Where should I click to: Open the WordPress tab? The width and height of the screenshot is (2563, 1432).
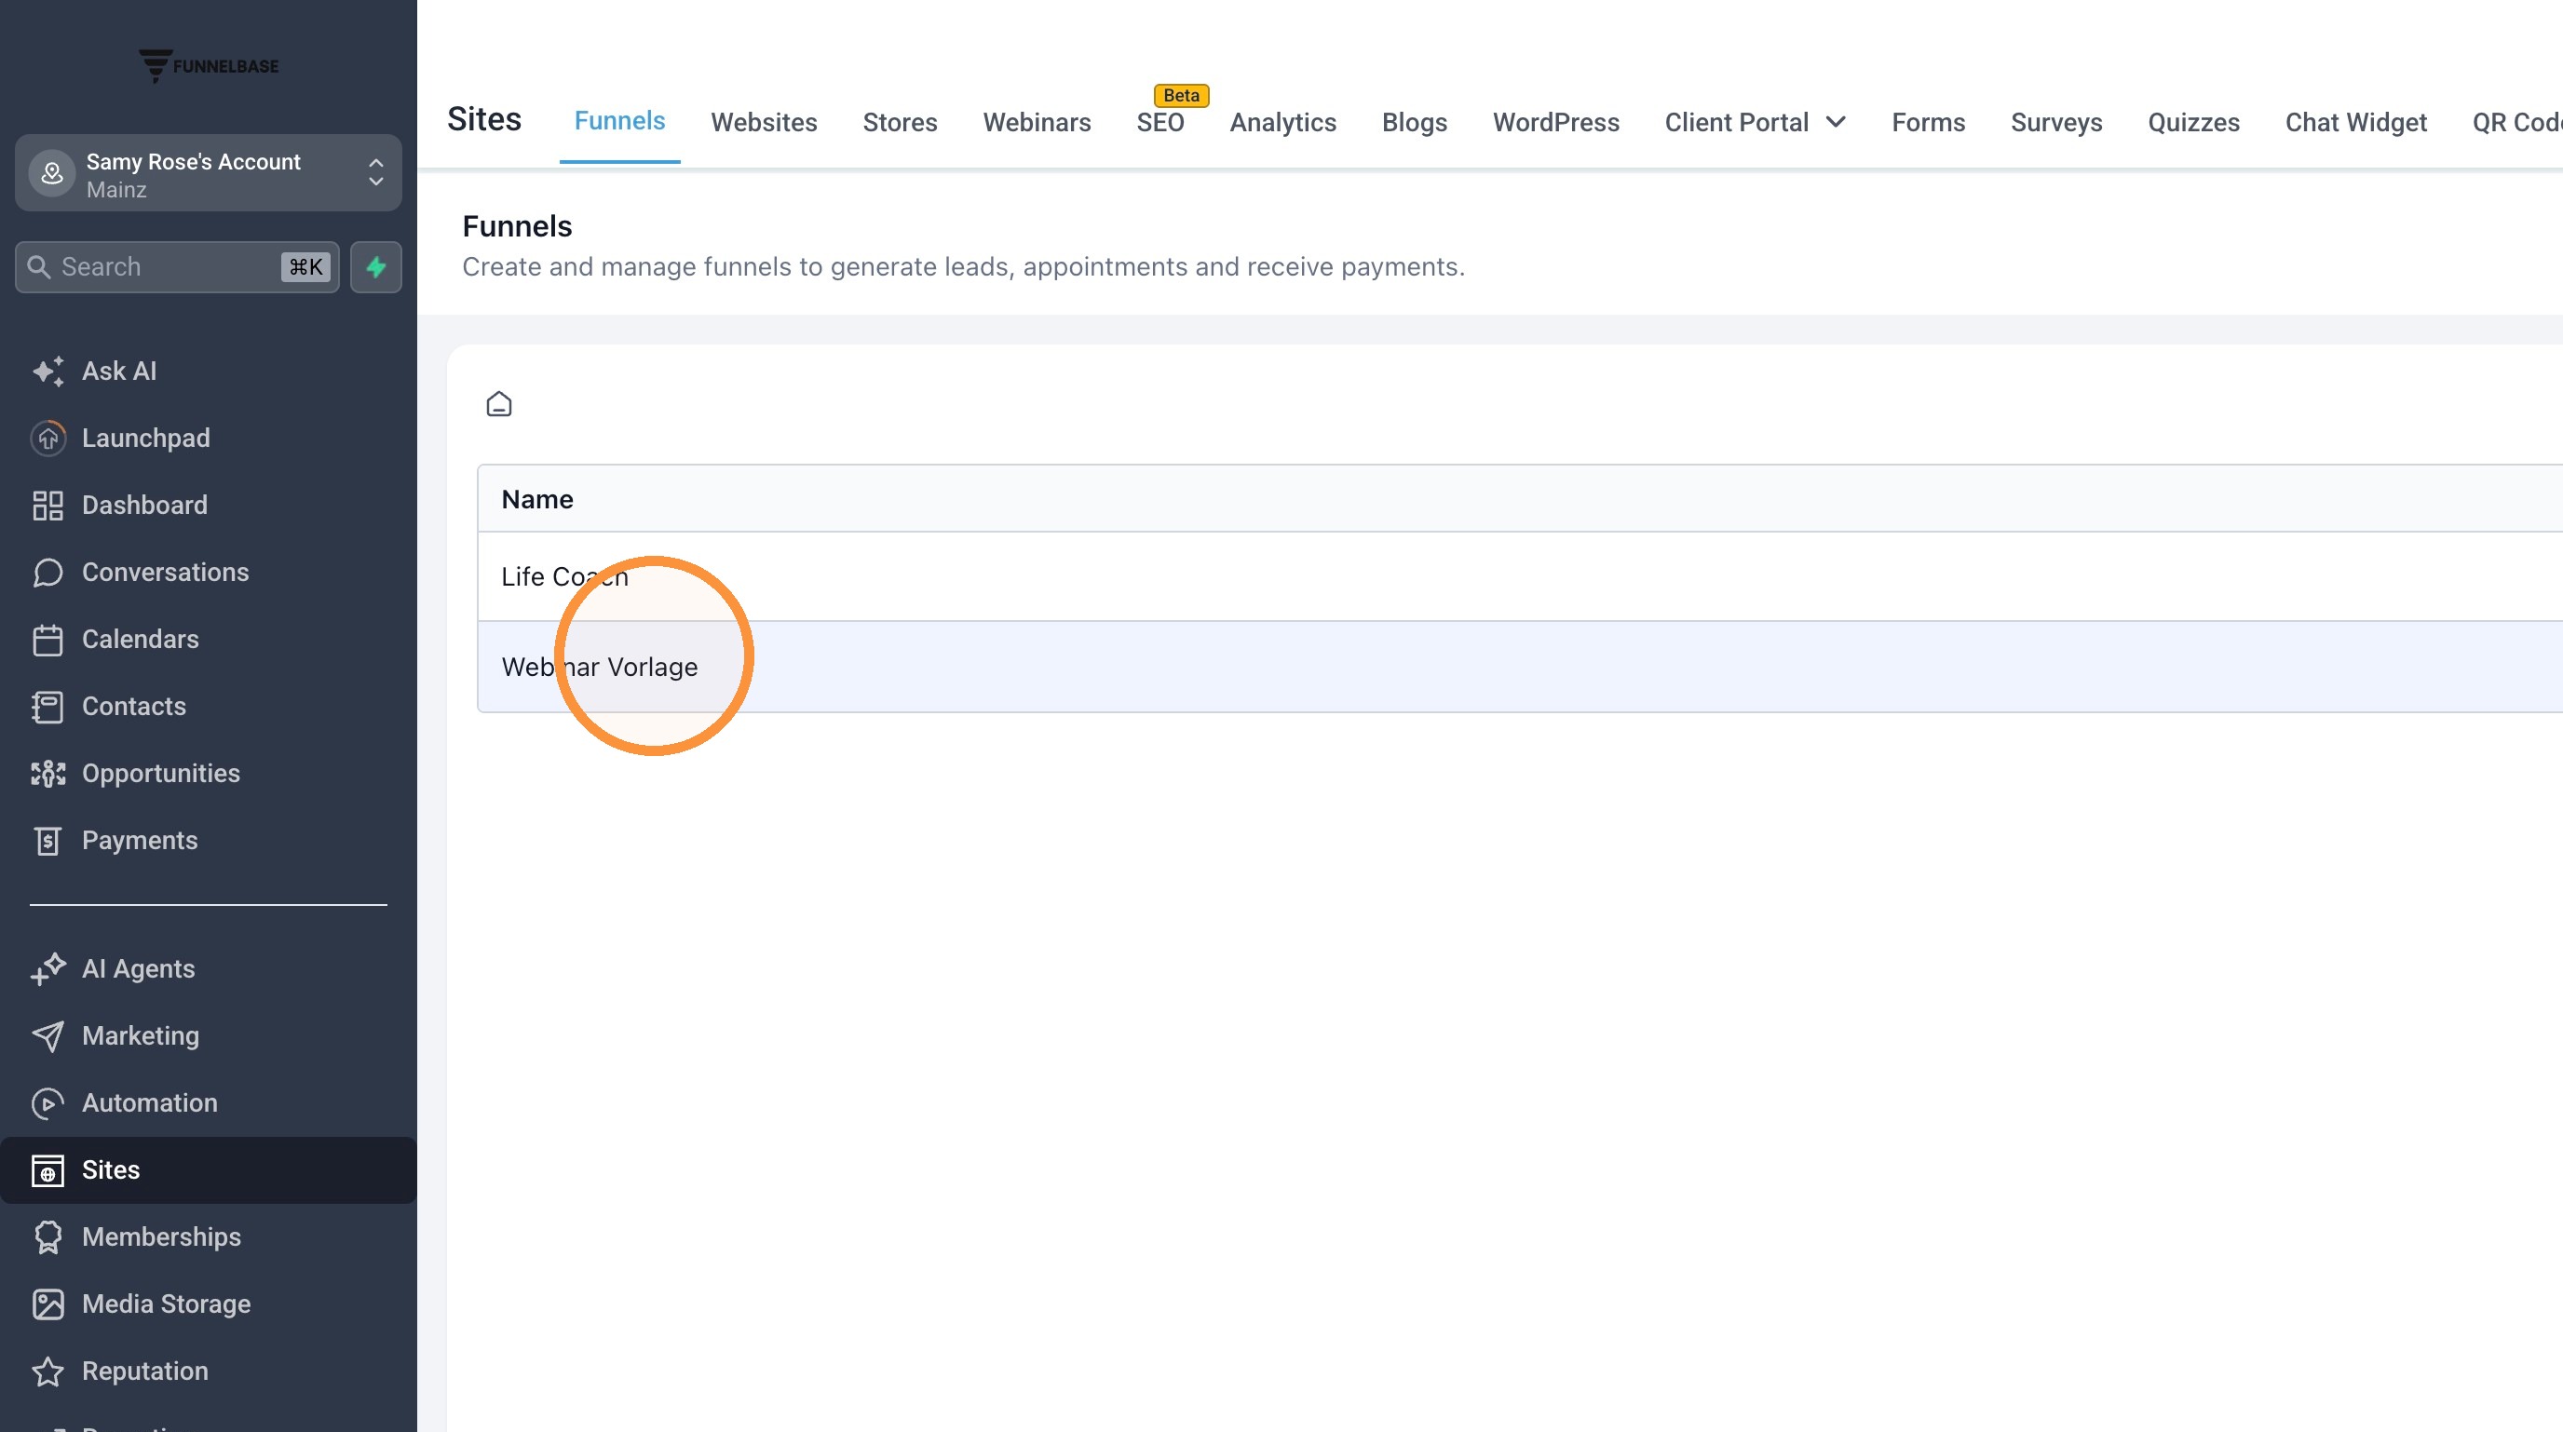pos(1556,122)
